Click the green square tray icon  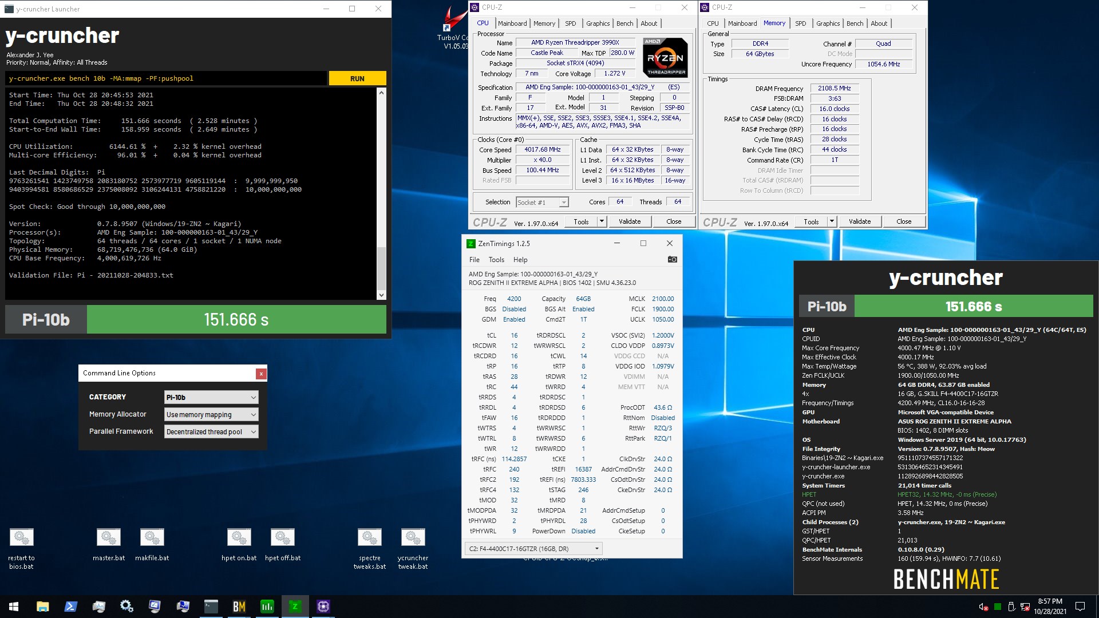coord(998,607)
